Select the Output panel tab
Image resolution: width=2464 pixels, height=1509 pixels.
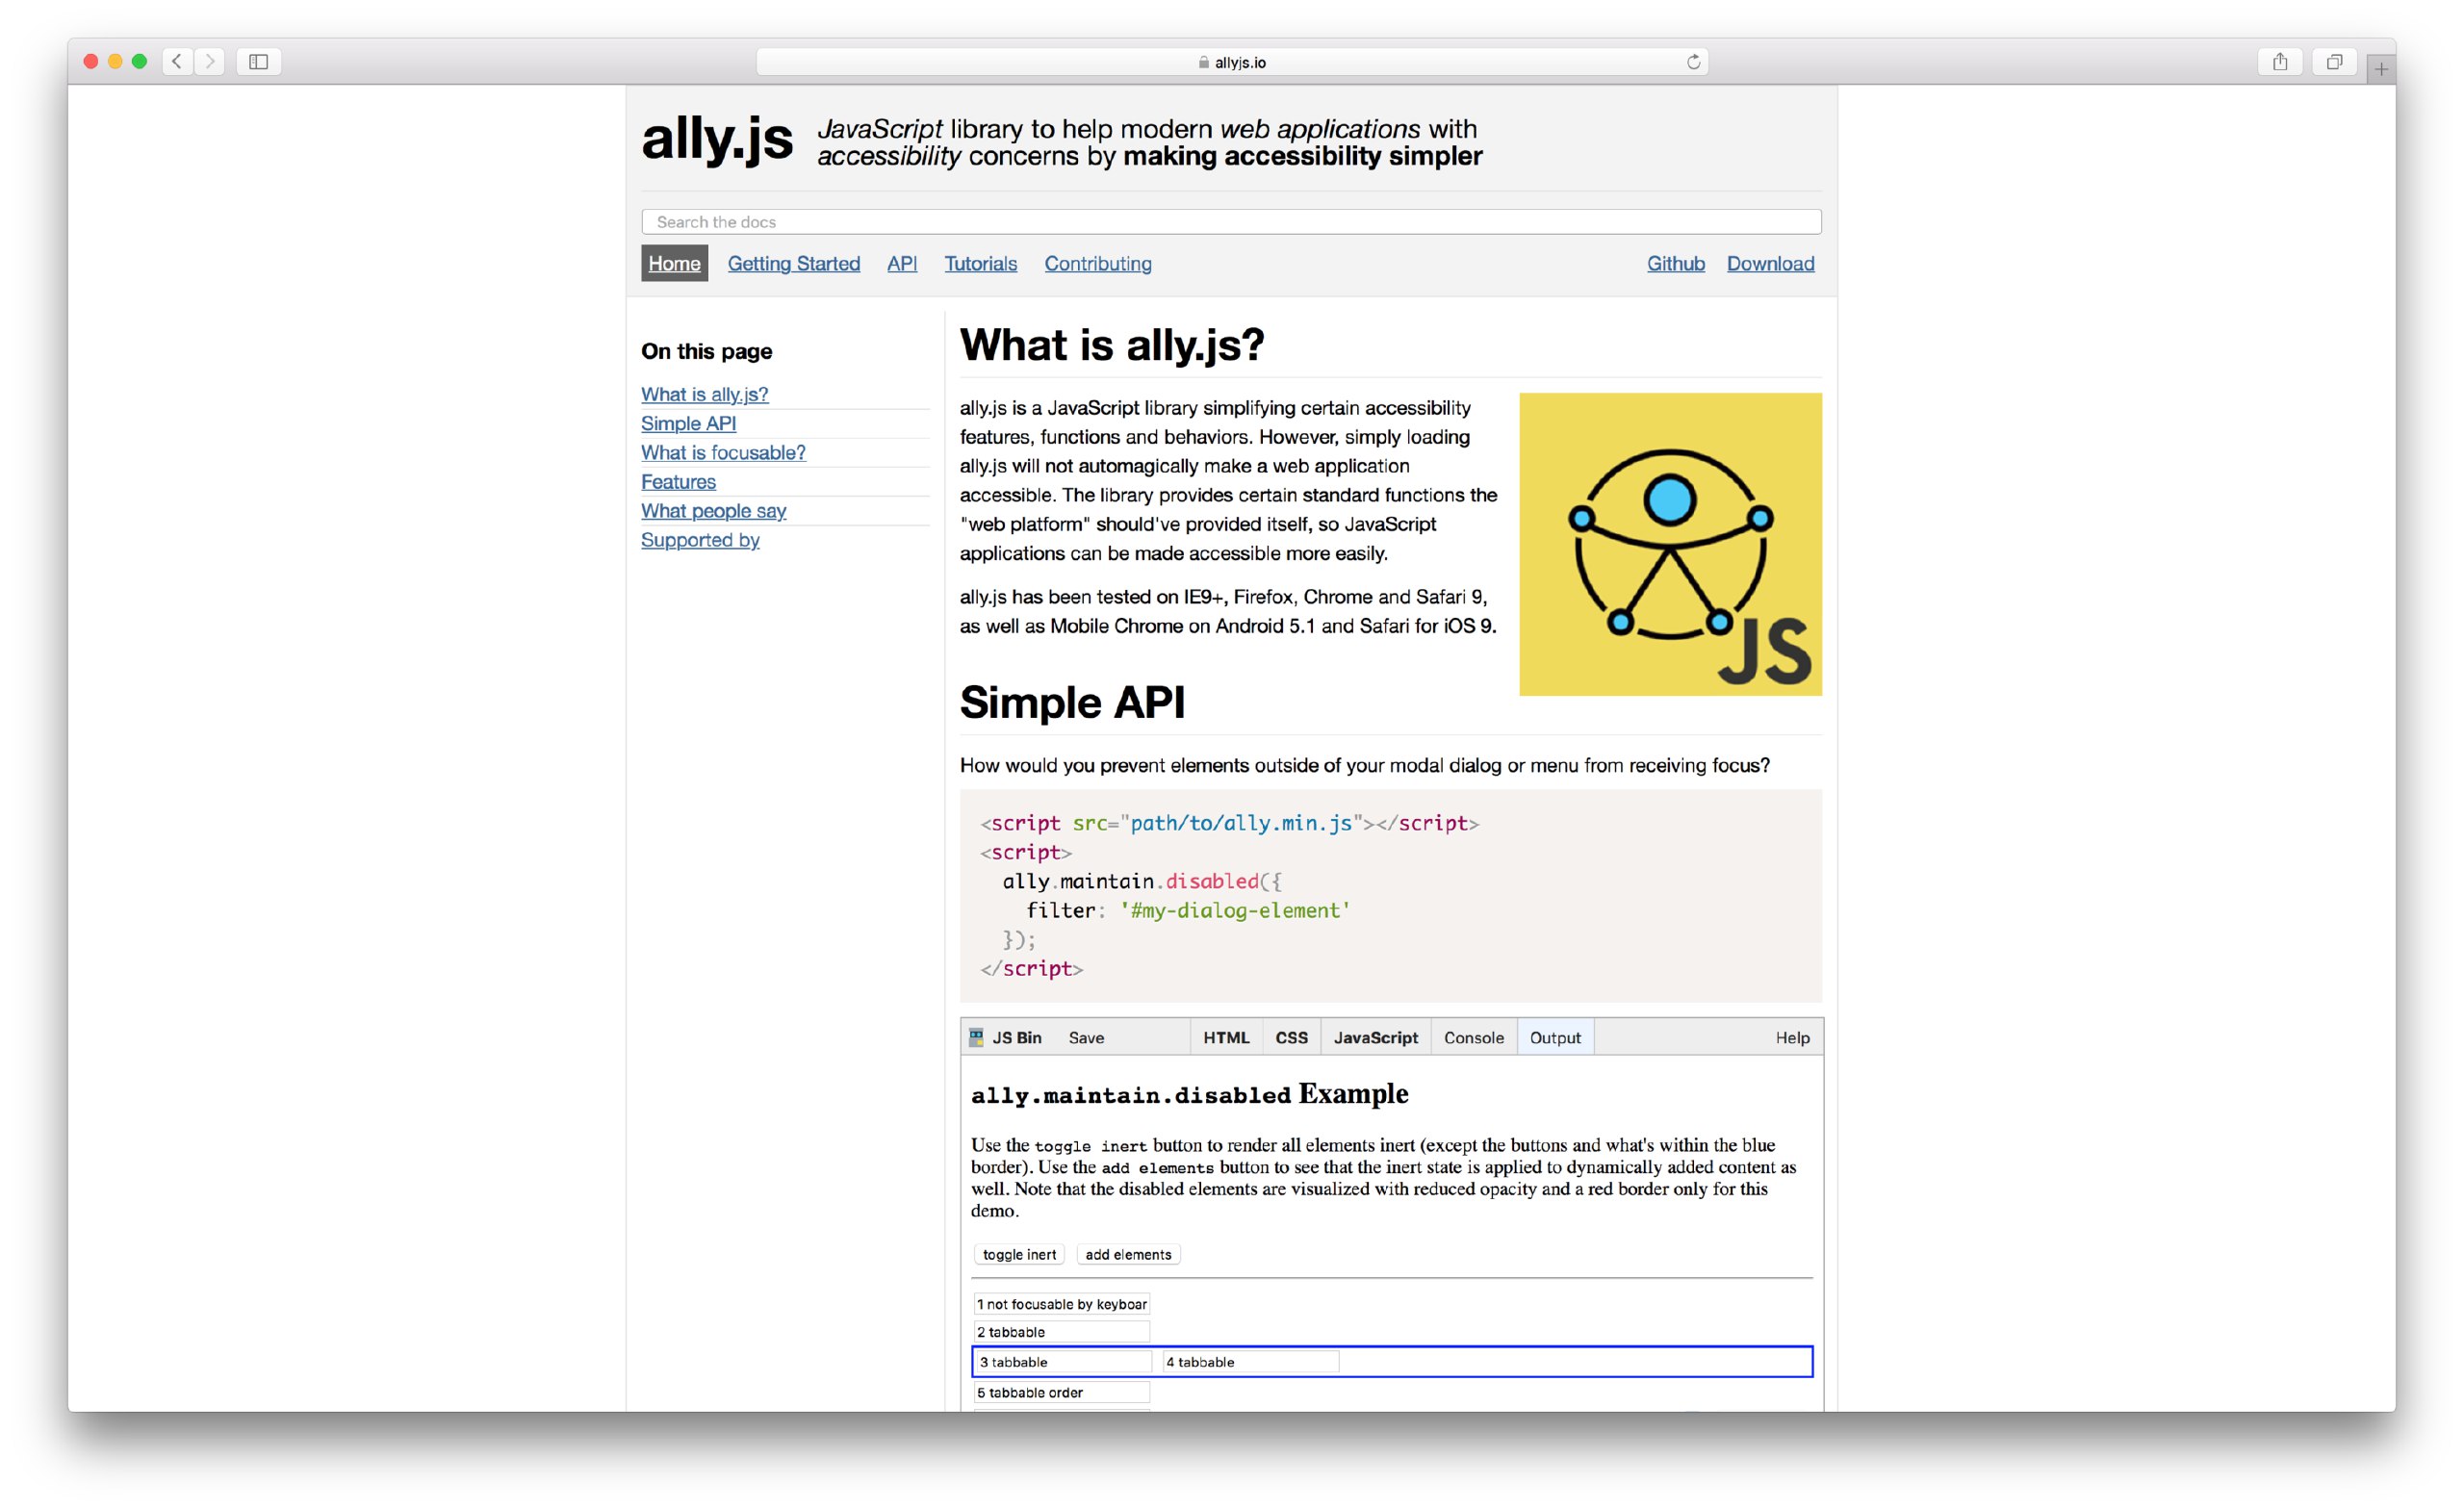coord(1555,1038)
